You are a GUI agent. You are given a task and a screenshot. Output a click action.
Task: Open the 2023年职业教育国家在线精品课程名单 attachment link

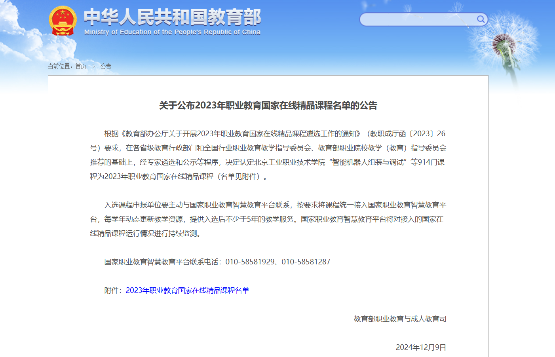(x=187, y=291)
